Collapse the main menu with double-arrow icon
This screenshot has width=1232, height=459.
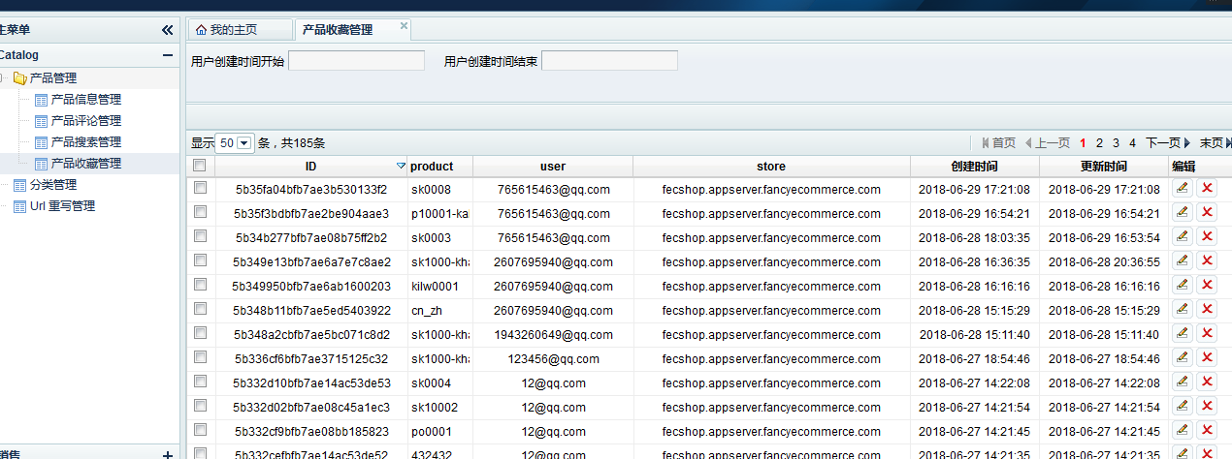[x=167, y=30]
